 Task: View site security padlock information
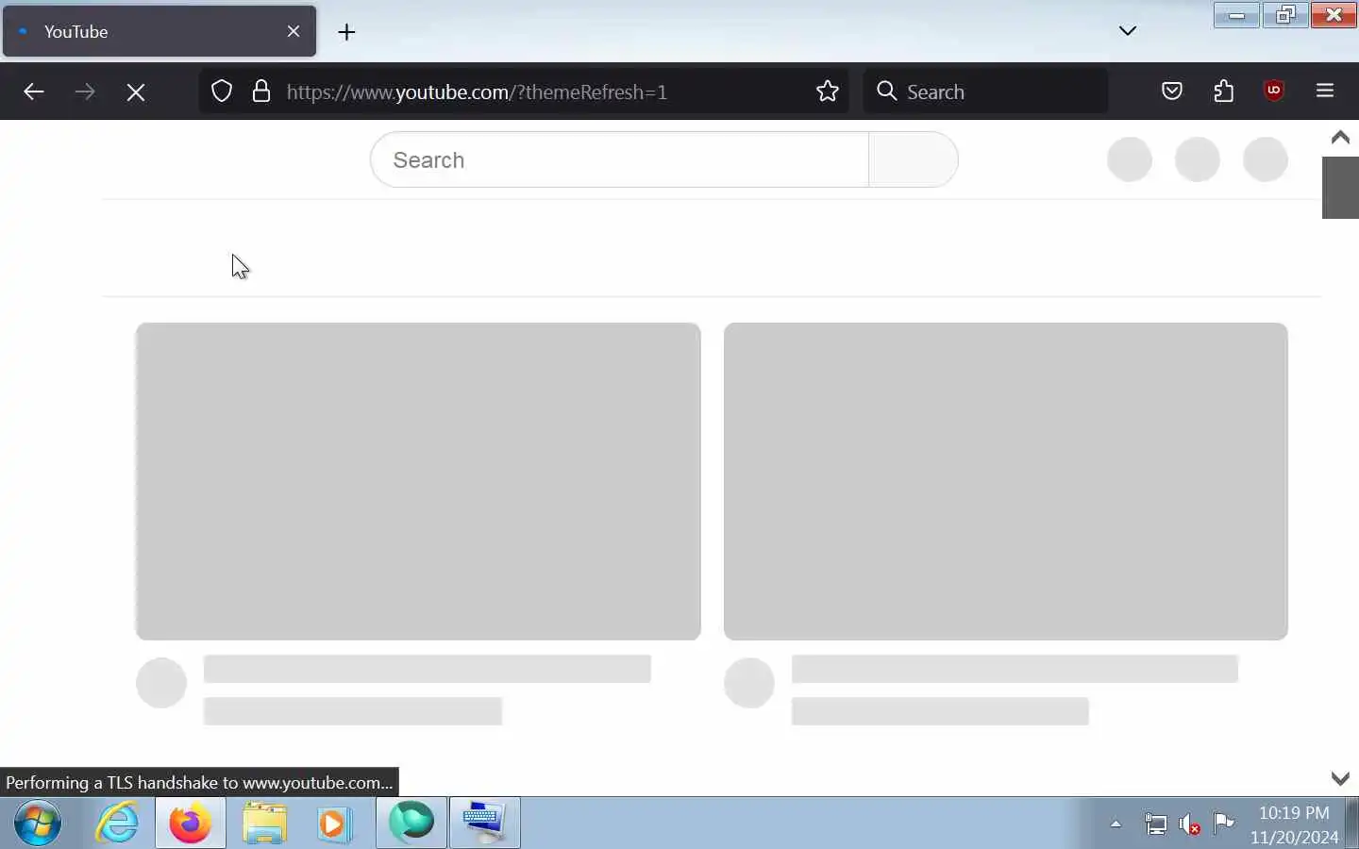pyautogui.click(x=261, y=92)
